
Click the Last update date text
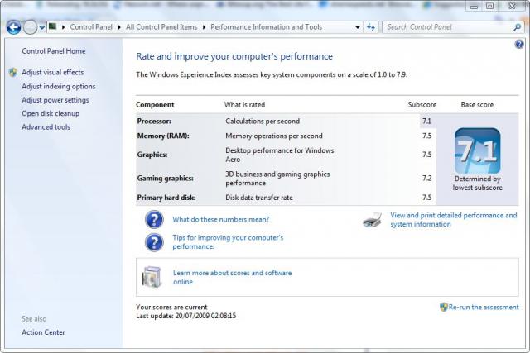(x=185, y=316)
